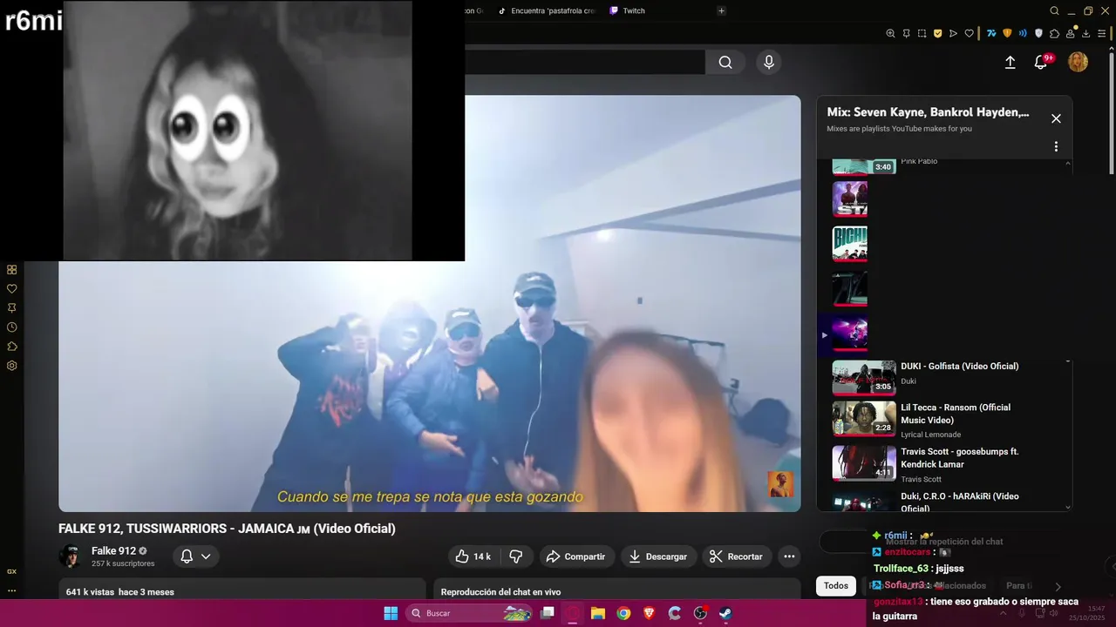
Task: Open the Windows Start menu
Action: tap(390, 613)
